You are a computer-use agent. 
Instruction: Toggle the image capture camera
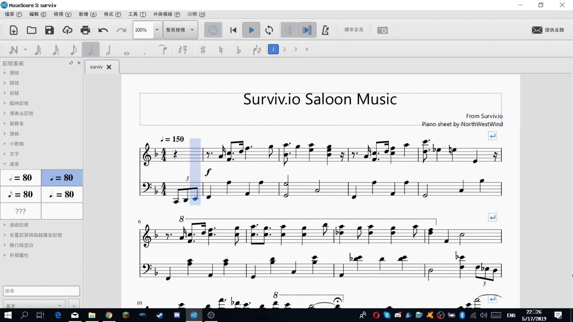click(x=382, y=30)
